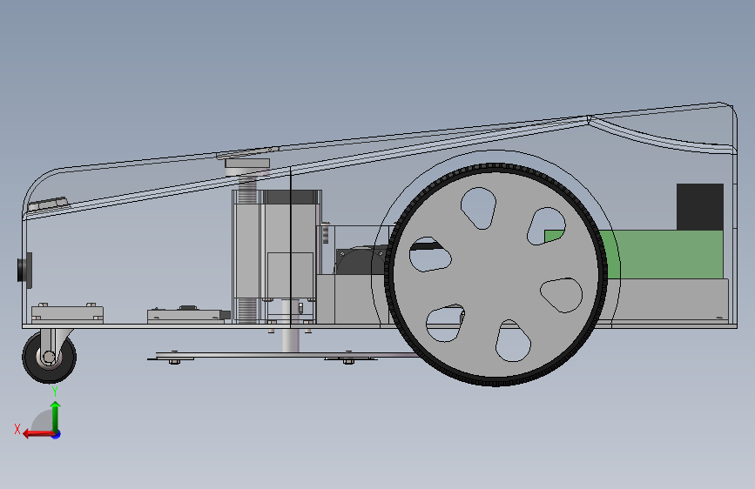Select the front-most circuit board on chassis floor
The image size is (755, 489).
tap(67, 313)
